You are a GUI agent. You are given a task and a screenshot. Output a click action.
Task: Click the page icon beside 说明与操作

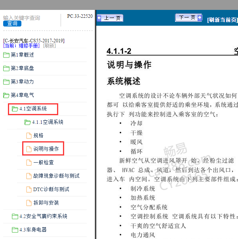tap(29, 149)
